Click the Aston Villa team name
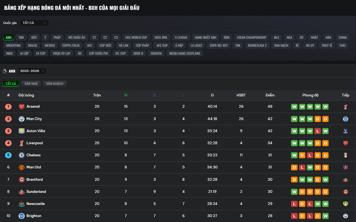Image resolution: width=356 pixels, height=222 pixels. pyautogui.click(x=36, y=131)
